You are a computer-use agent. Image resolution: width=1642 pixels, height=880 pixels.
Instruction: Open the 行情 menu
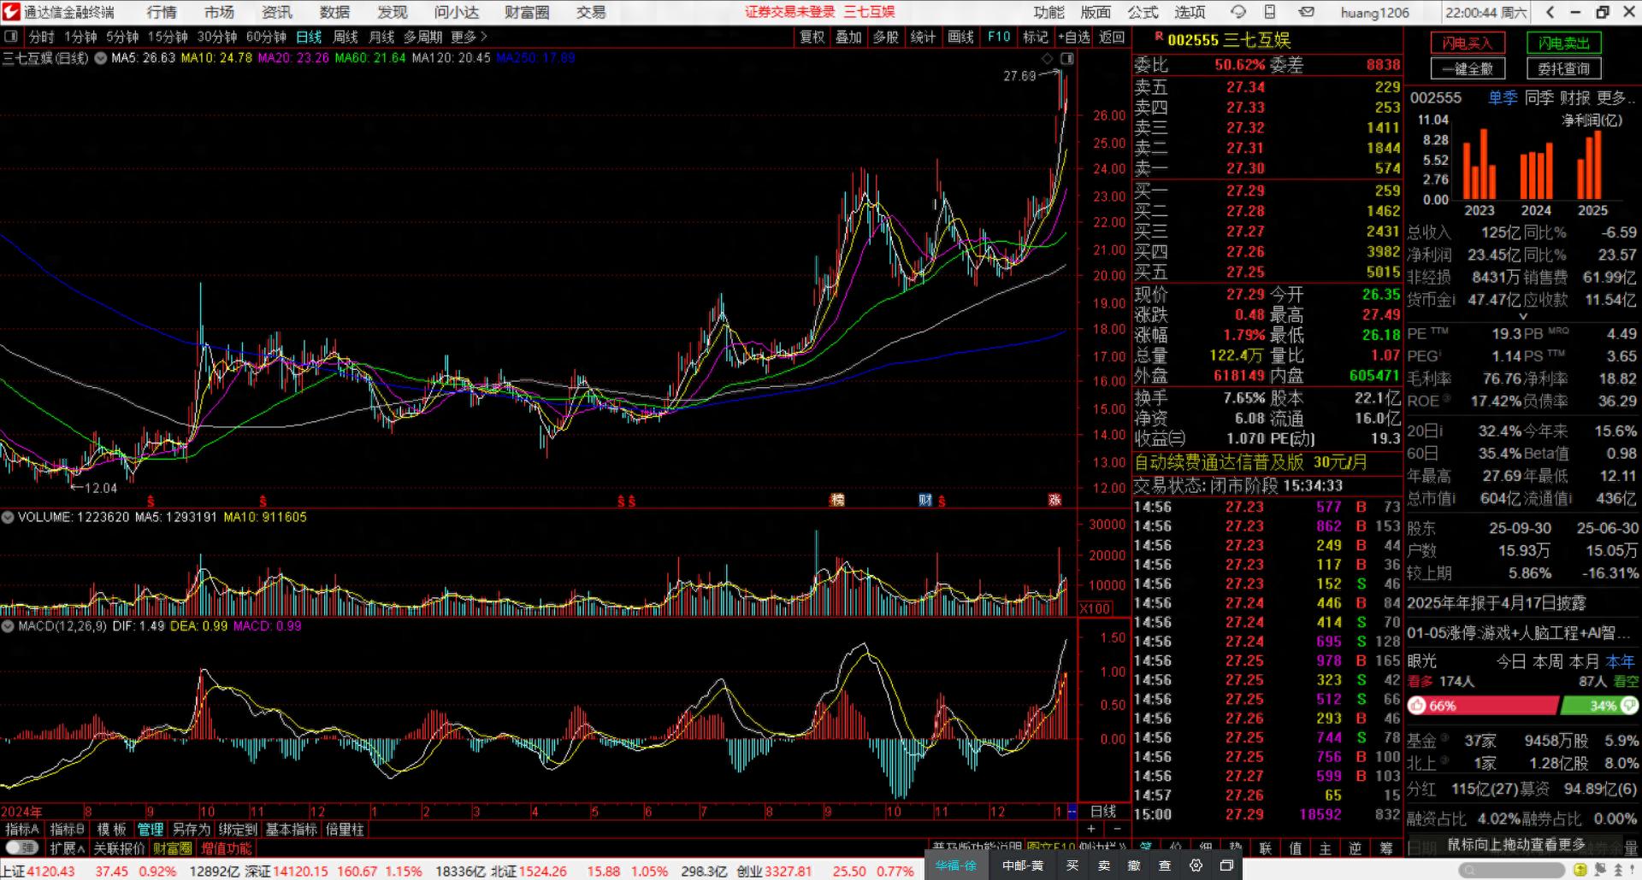tap(162, 12)
